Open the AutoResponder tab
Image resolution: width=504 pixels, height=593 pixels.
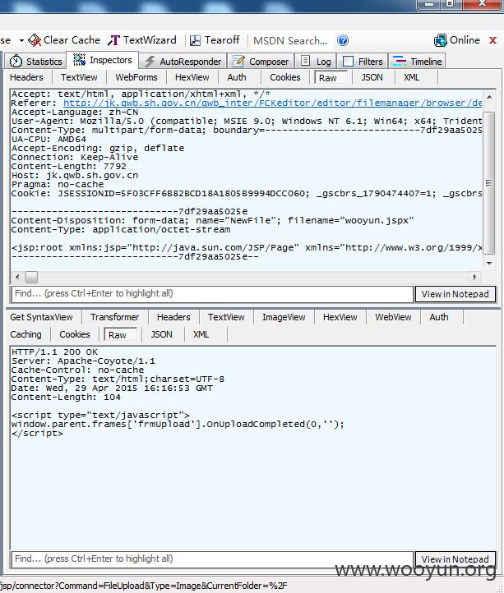183,62
